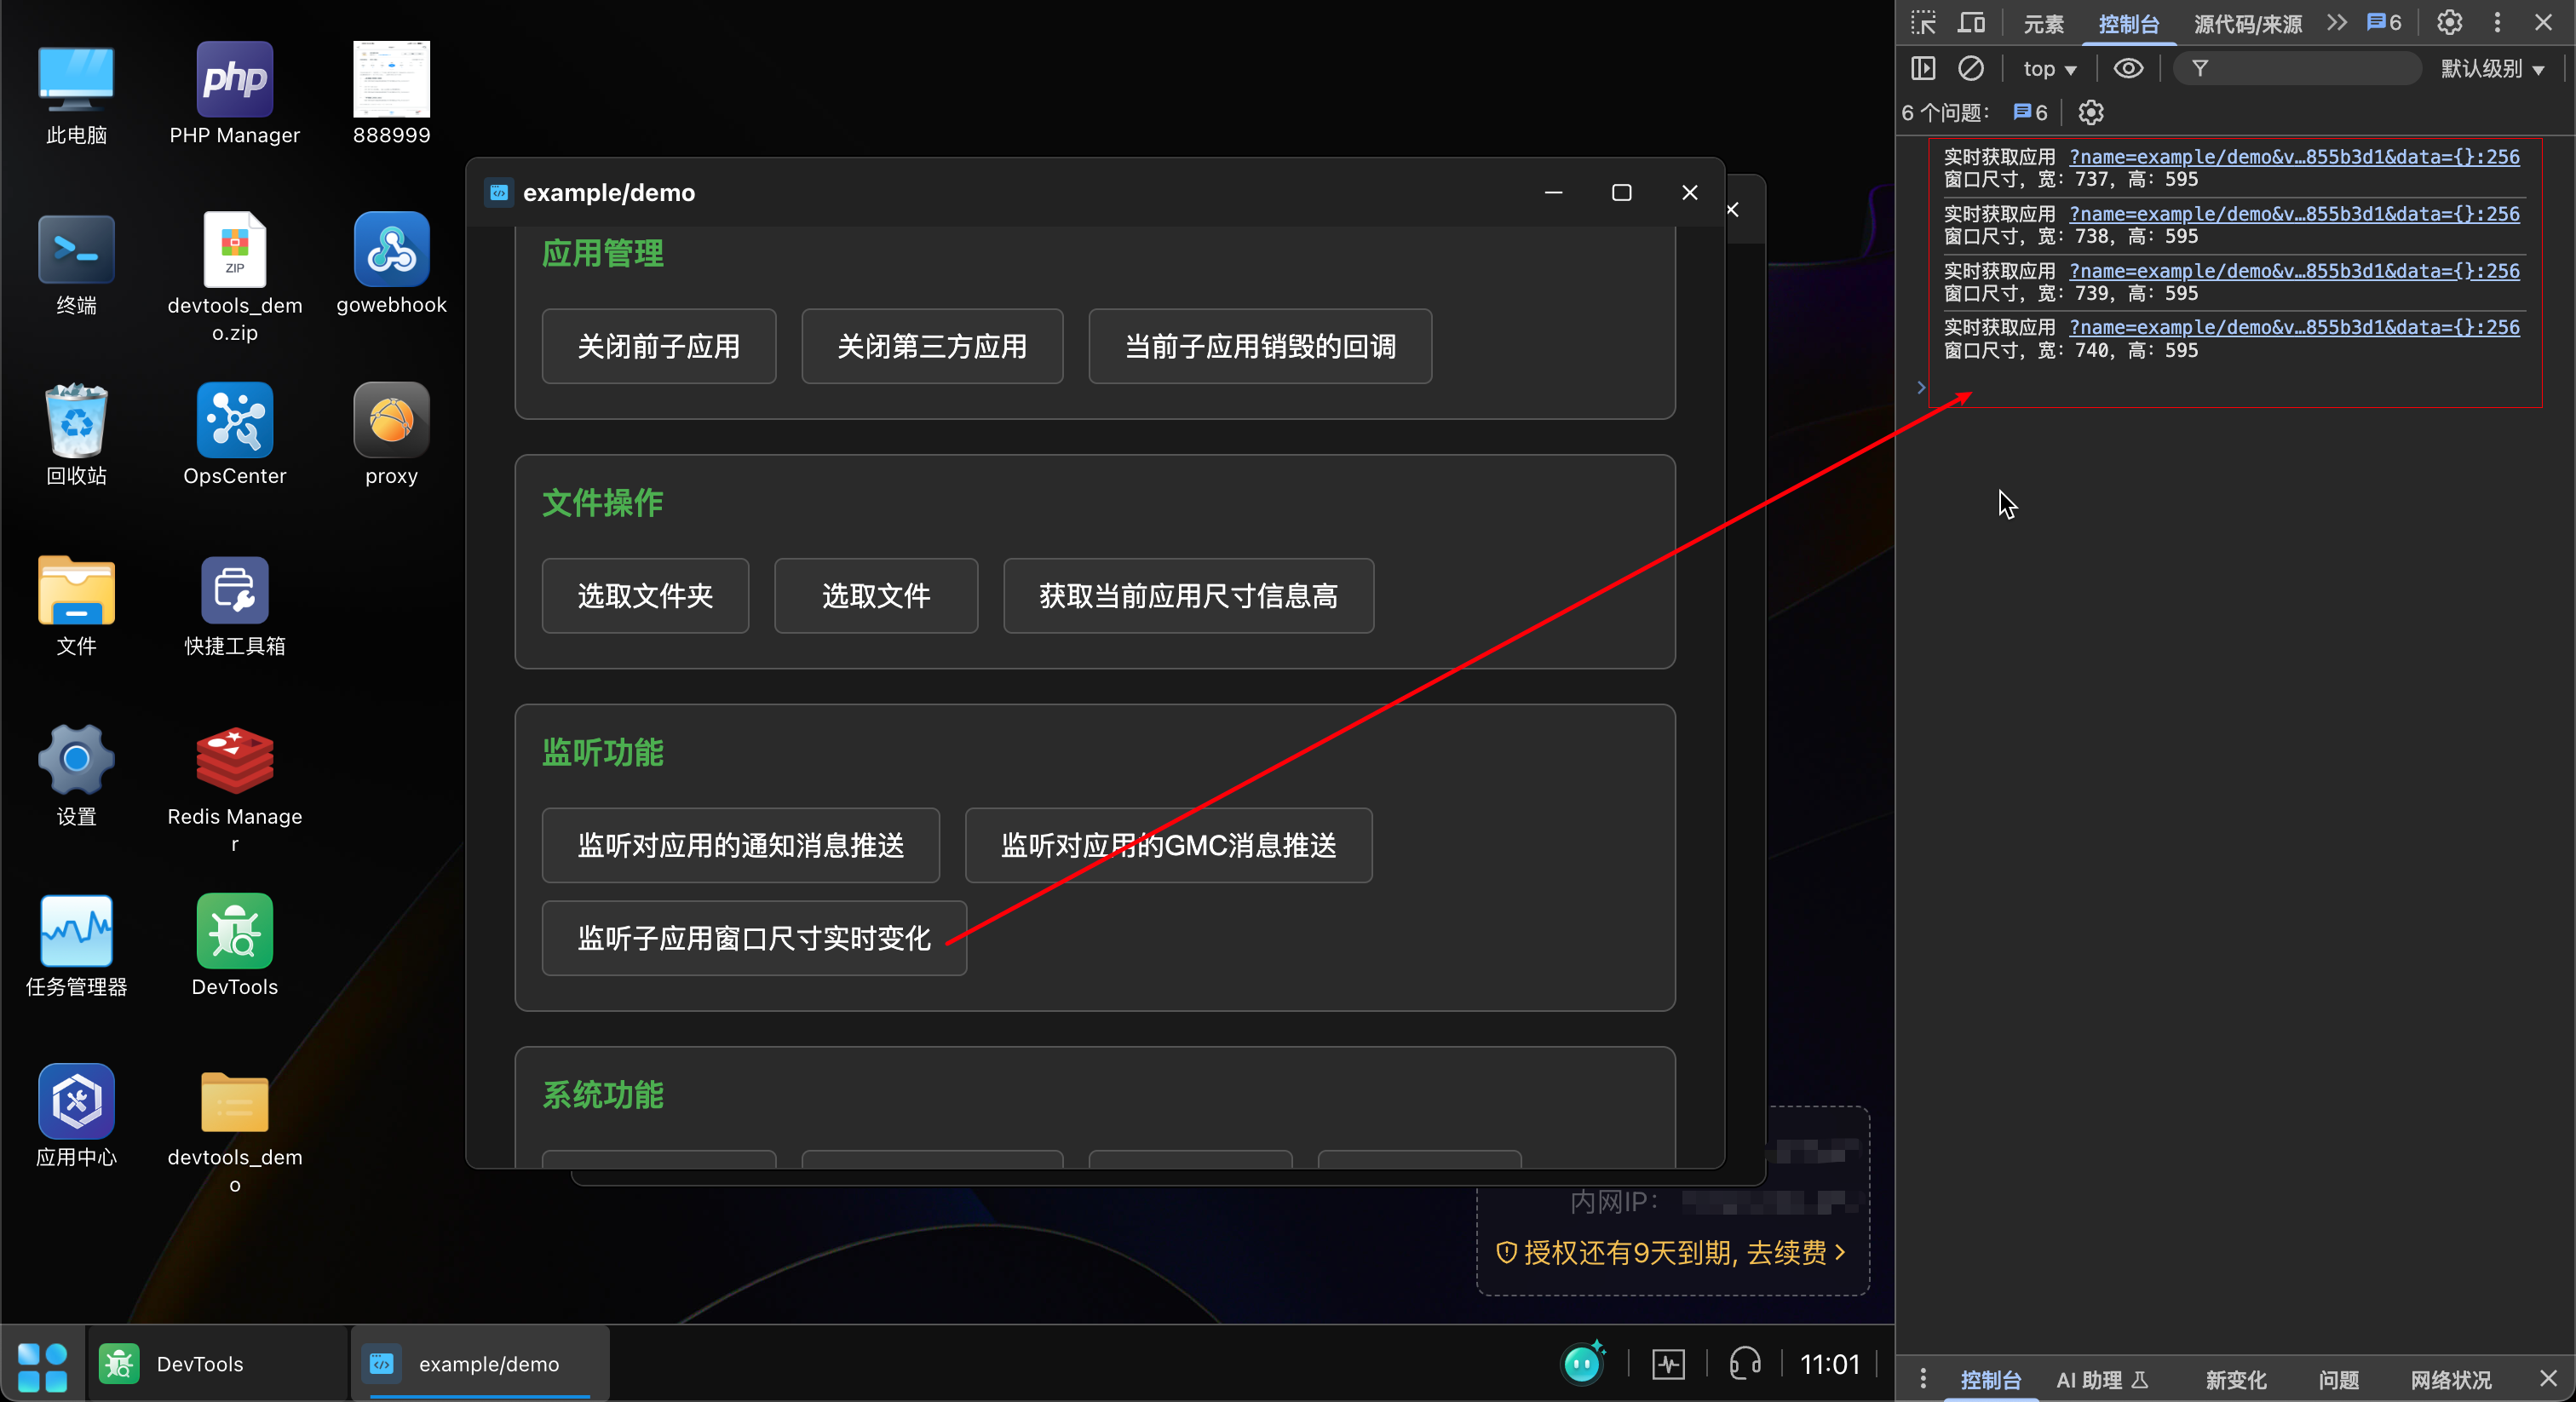Click 监听对应用的通知消息推送 button
This screenshot has height=1402, width=2576.
click(x=741, y=845)
